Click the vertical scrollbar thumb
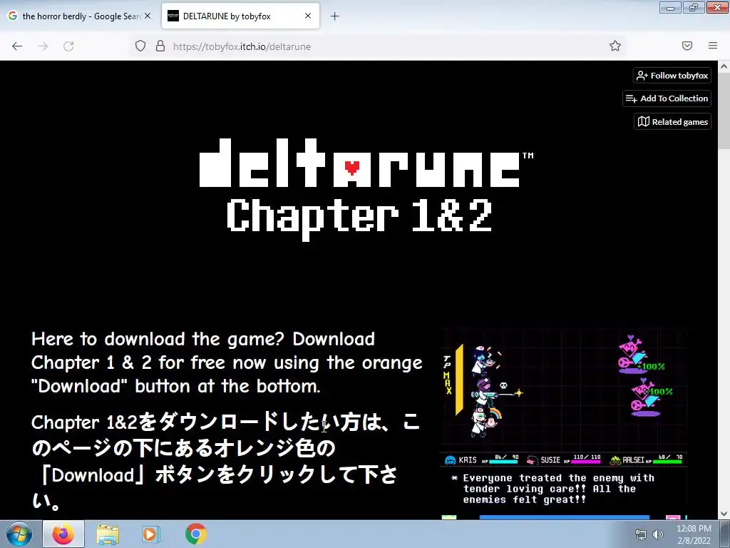 [724, 111]
